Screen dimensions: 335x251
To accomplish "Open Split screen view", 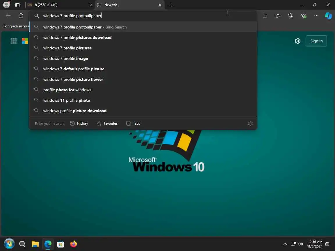I will point(265,16).
